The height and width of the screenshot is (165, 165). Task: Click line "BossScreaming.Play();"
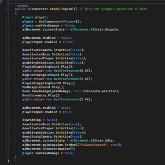coord(41,95)
